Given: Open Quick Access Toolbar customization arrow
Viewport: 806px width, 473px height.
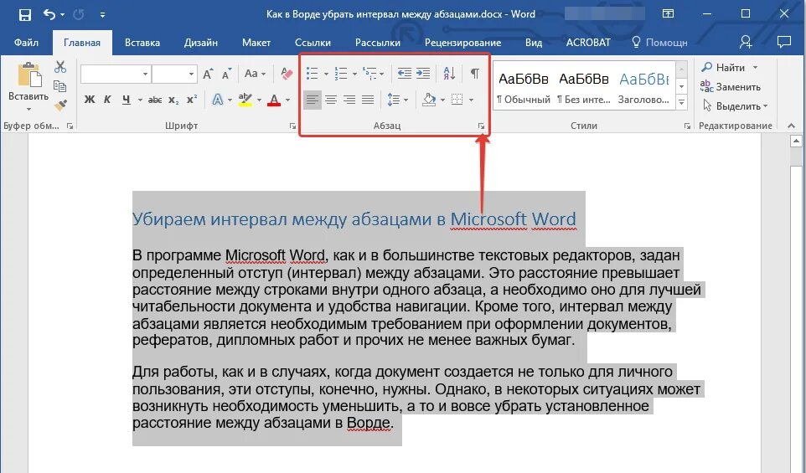Looking at the screenshot, I should (103, 15).
